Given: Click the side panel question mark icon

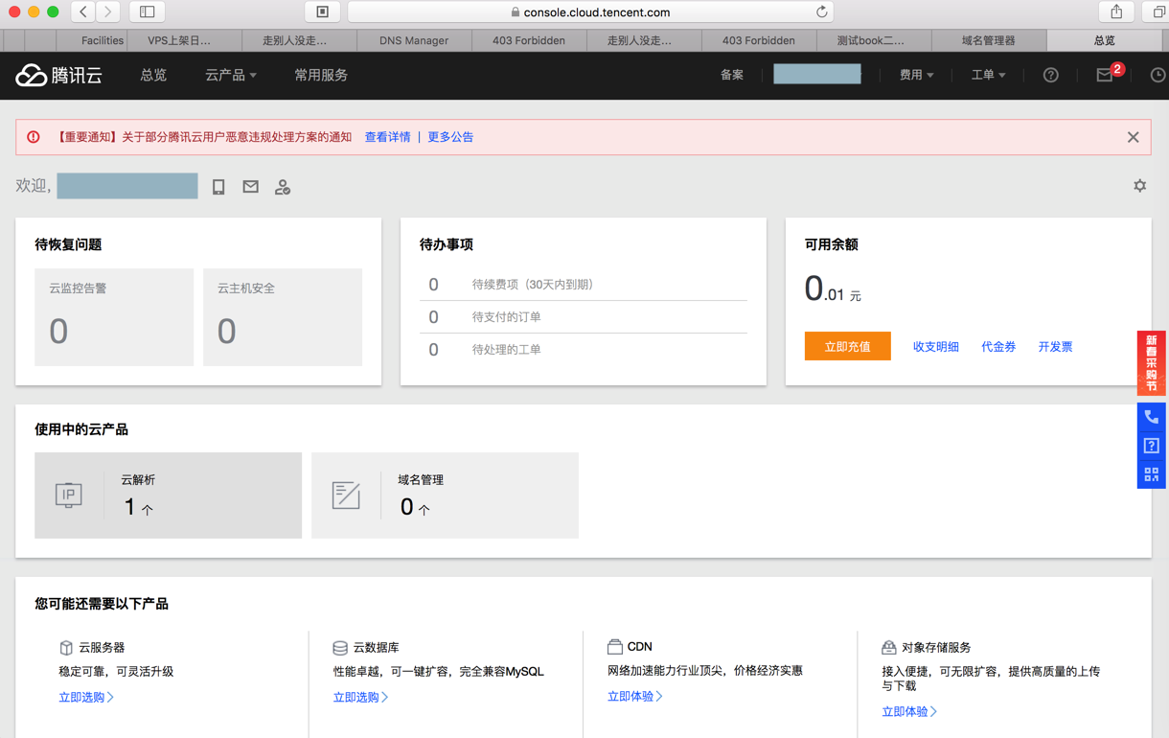Looking at the screenshot, I should pos(1151,446).
